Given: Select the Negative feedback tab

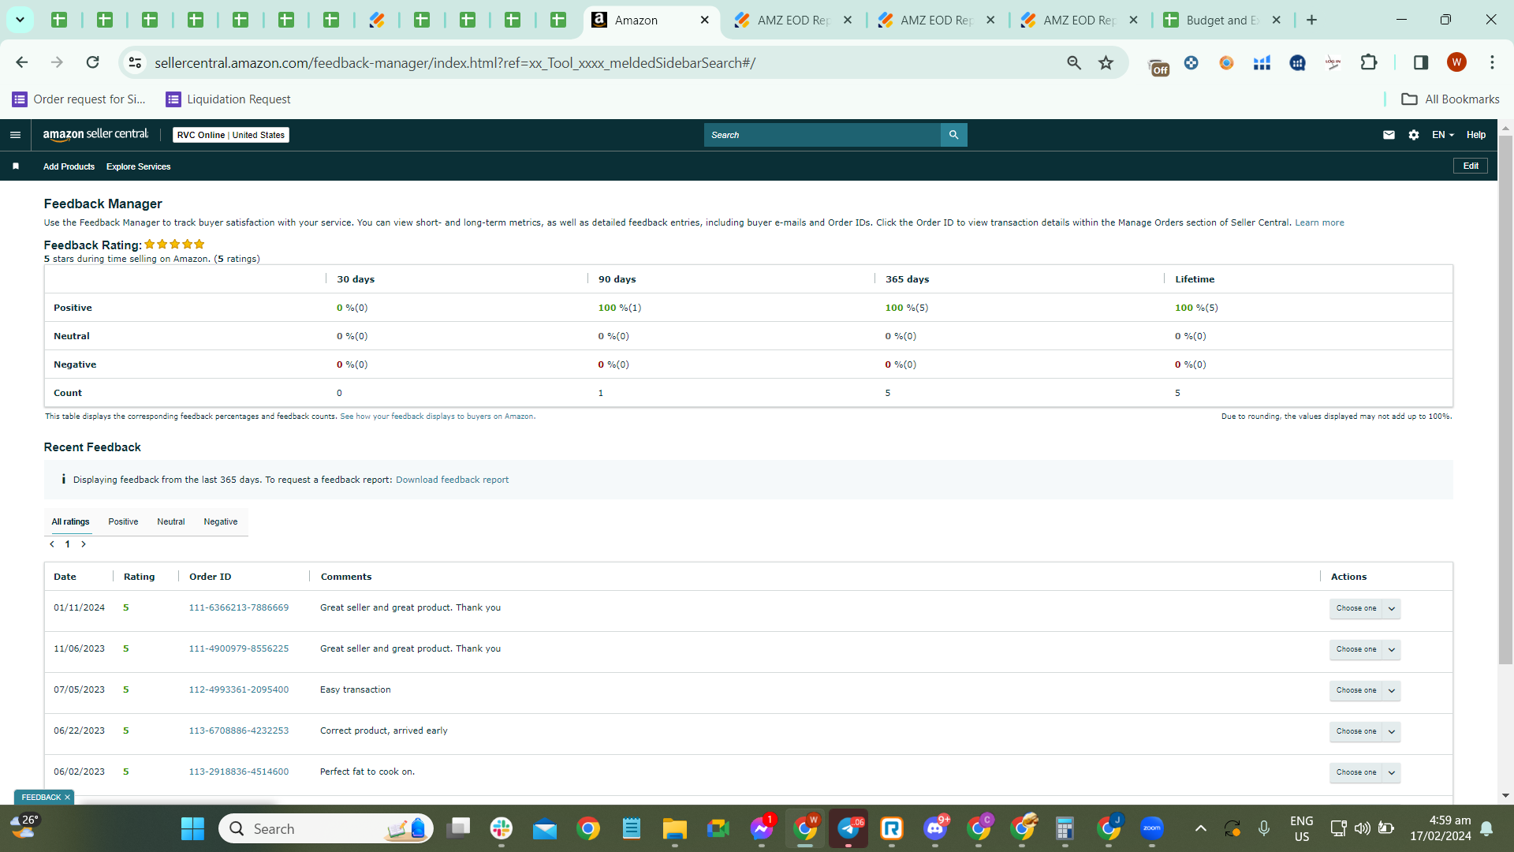Looking at the screenshot, I should [221, 521].
